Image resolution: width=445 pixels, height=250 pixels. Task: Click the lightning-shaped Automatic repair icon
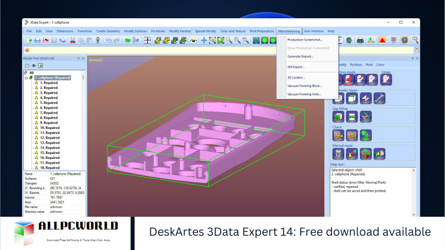(x=365, y=99)
